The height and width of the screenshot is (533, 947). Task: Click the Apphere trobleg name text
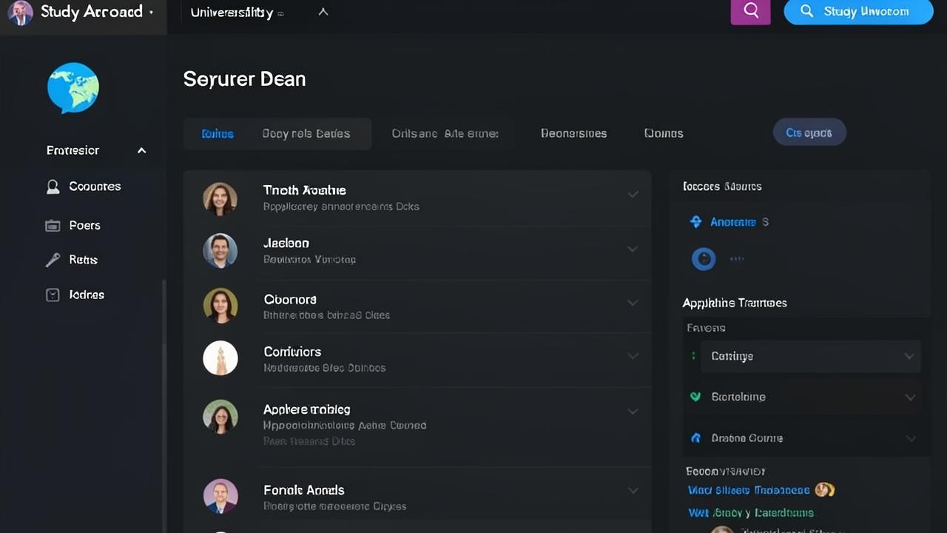click(307, 409)
